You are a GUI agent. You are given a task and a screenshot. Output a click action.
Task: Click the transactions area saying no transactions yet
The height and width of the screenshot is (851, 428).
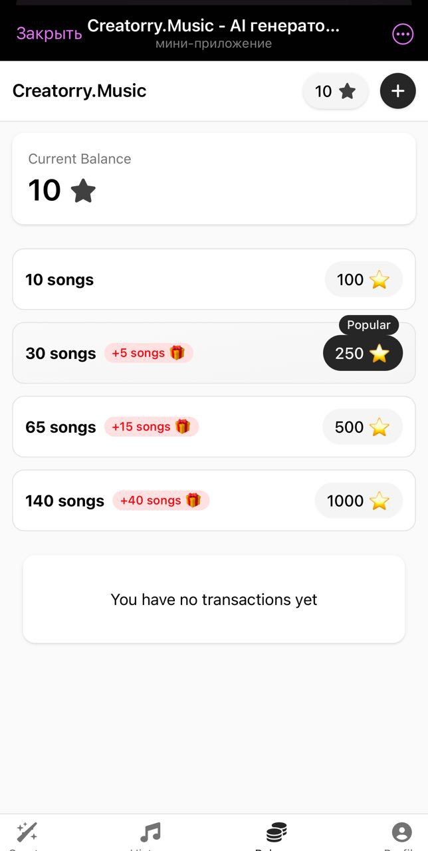214,598
